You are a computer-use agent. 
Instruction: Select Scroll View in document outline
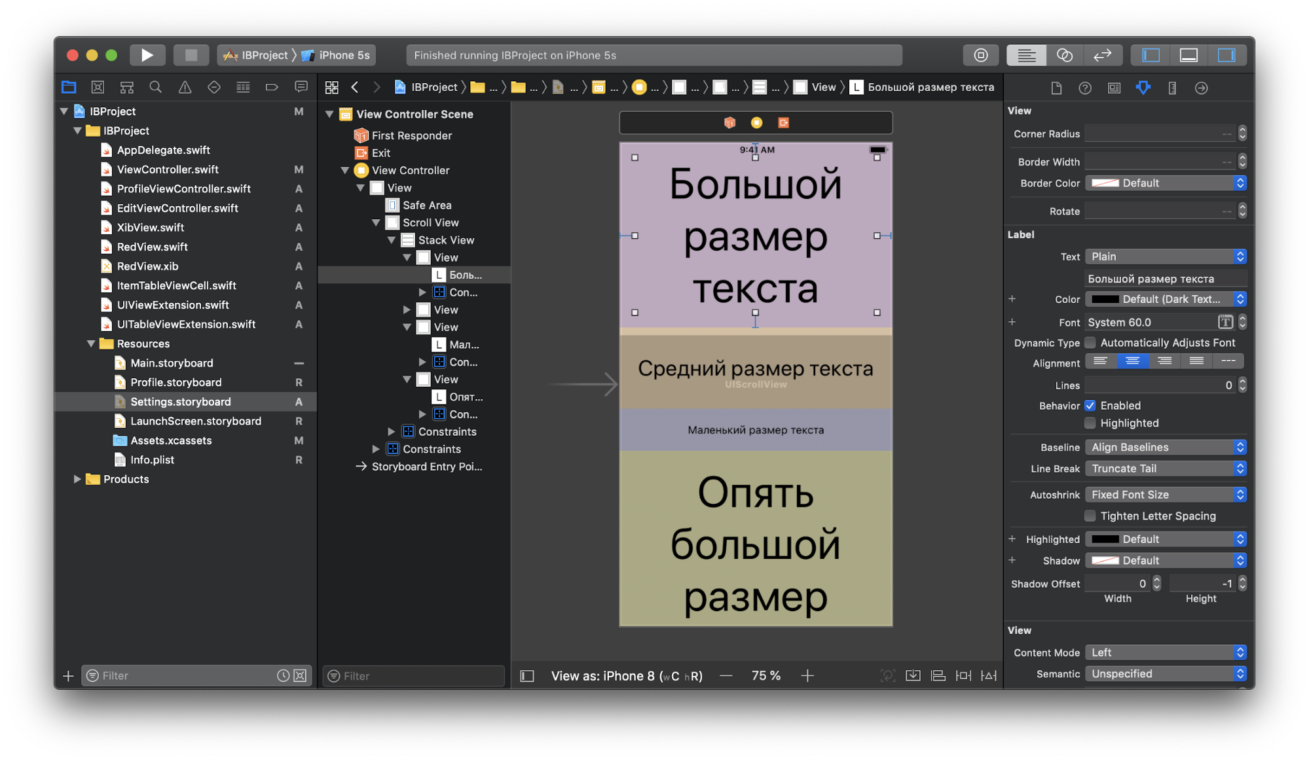430,222
